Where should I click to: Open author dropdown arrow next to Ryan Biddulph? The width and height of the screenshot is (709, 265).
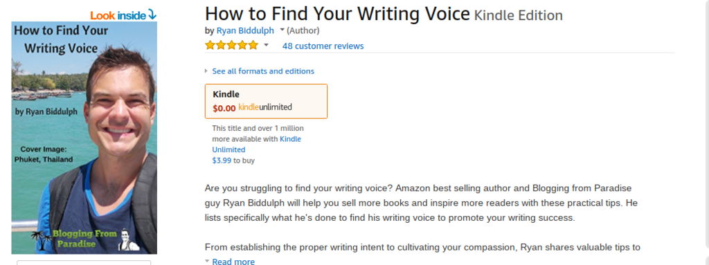coord(282,30)
